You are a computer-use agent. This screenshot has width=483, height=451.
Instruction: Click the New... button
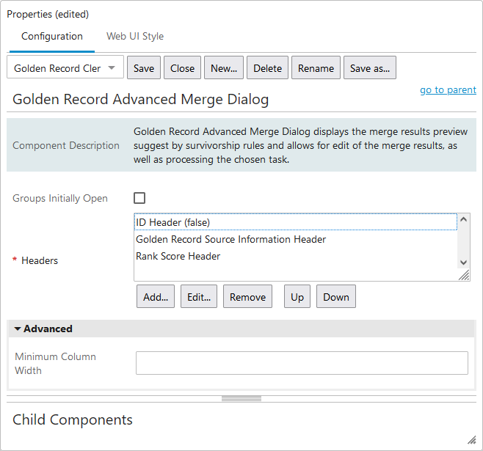[224, 68]
